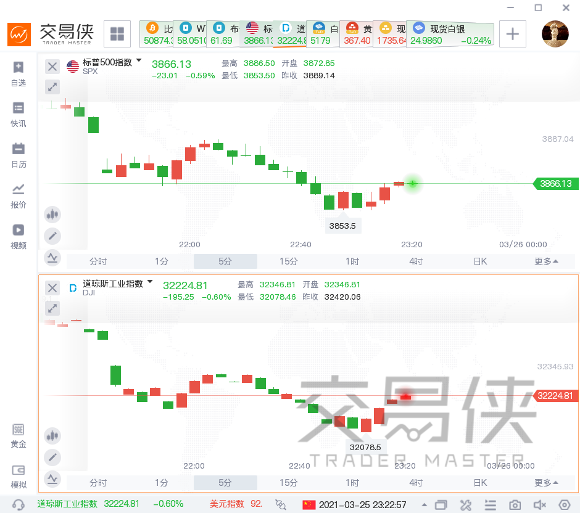Open the 黄金 SGE gold section
The width and height of the screenshot is (580, 513).
(x=18, y=436)
